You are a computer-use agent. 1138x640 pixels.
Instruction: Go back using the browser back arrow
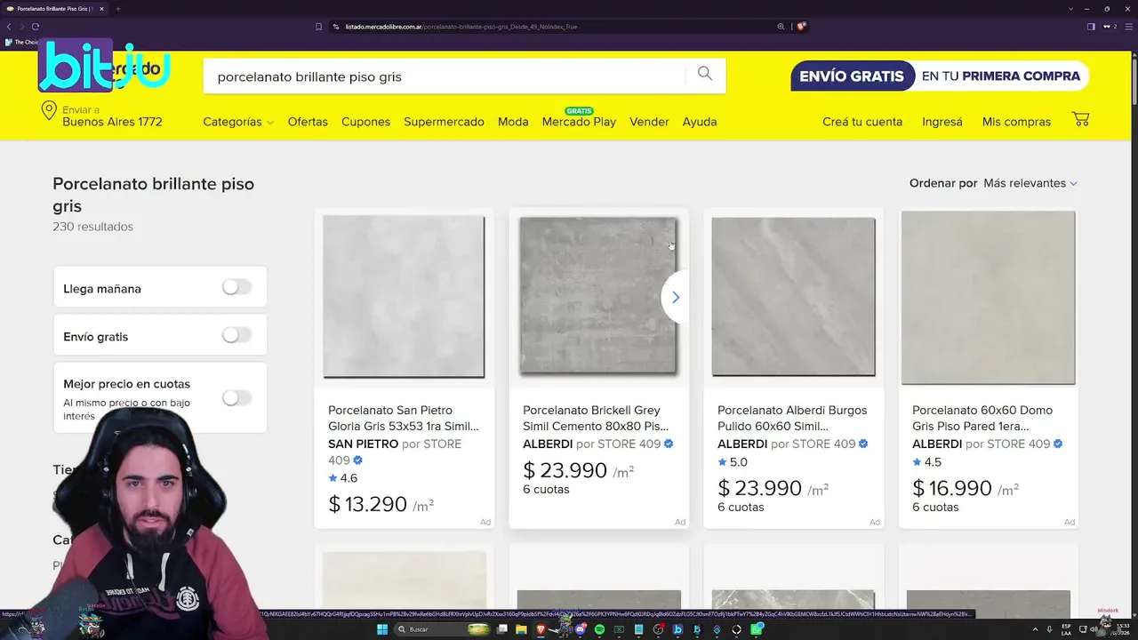pos(9,27)
